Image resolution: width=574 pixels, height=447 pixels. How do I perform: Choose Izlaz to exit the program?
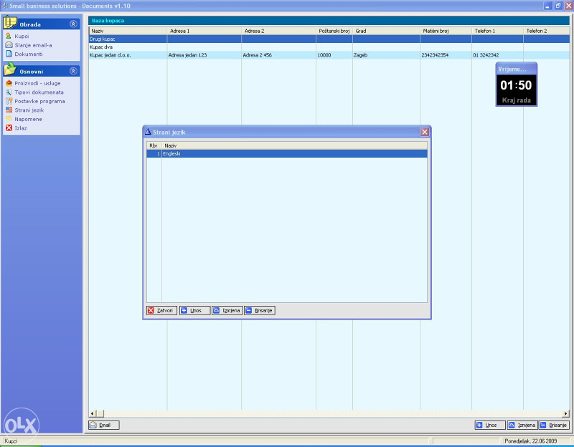point(21,128)
